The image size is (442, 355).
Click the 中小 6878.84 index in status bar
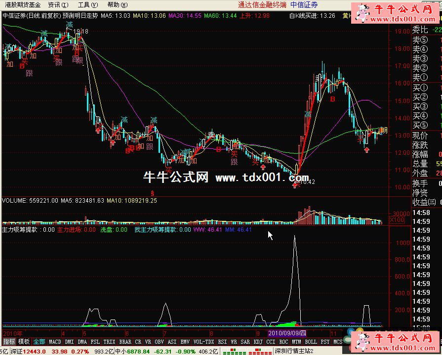coord(132,352)
